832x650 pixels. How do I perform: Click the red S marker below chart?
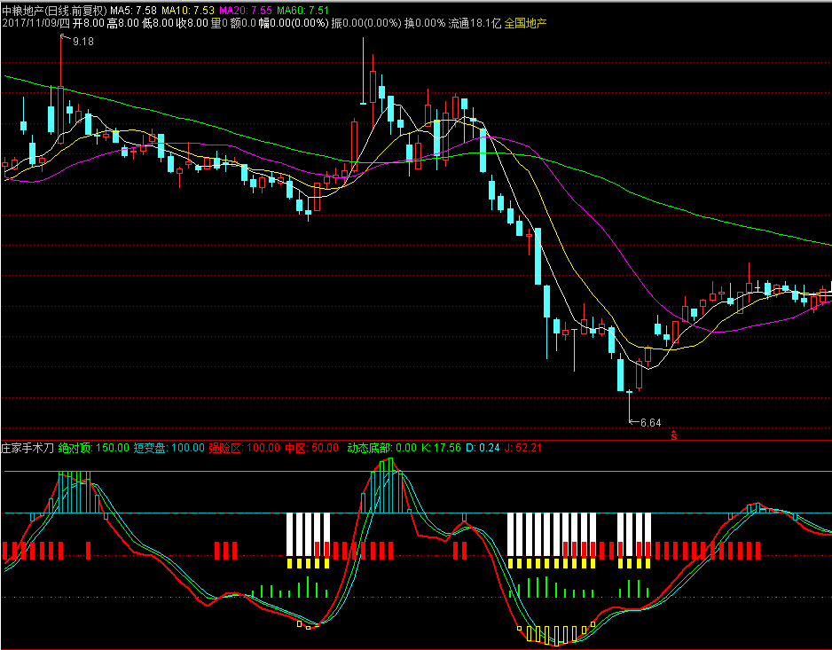tap(674, 435)
